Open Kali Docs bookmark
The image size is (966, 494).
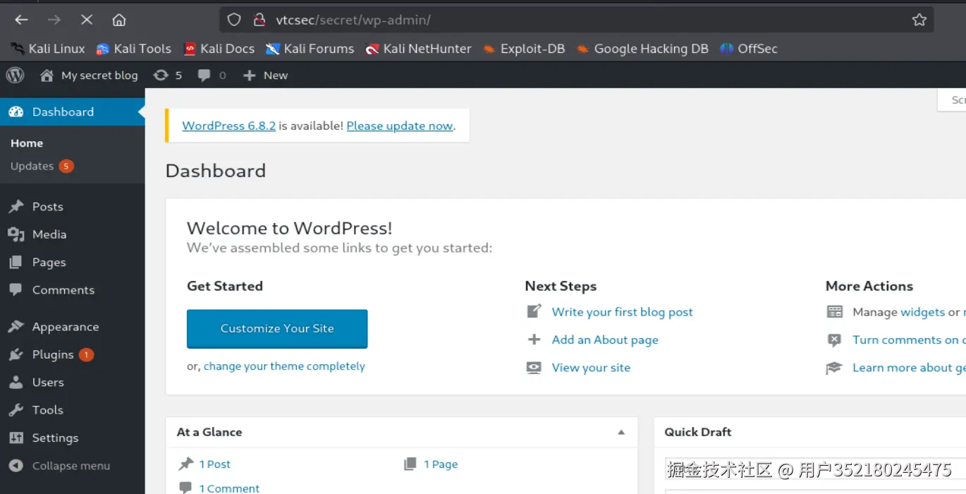[x=219, y=49]
